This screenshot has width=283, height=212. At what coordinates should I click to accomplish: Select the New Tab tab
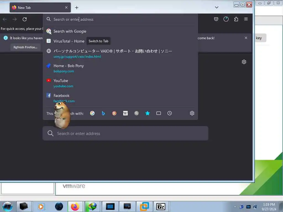[x=40, y=7]
